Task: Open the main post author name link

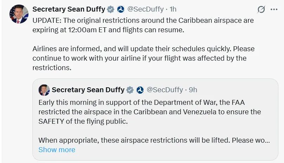Action: coord(69,9)
